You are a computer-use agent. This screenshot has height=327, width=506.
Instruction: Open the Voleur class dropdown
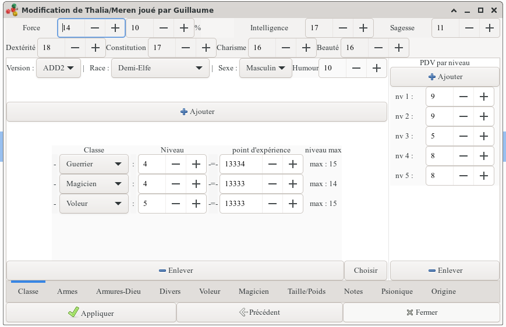(x=94, y=204)
